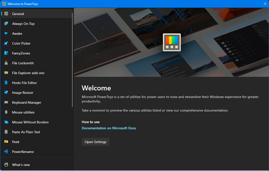Click the Keyboard Manager keyboard icon
Viewport: 269px width, 171px height.
6,102
